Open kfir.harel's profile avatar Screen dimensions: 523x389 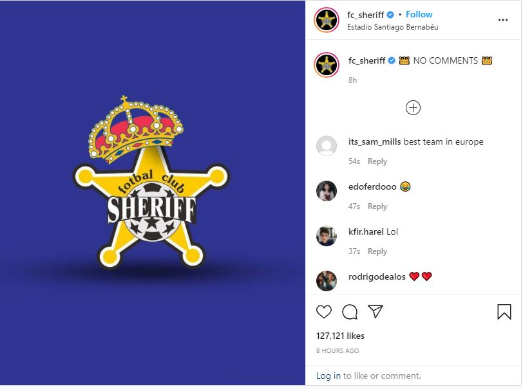coord(327,236)
